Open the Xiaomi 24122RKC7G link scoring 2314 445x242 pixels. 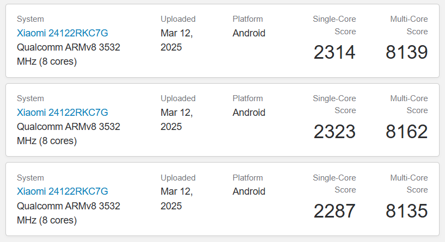(62, 33)
